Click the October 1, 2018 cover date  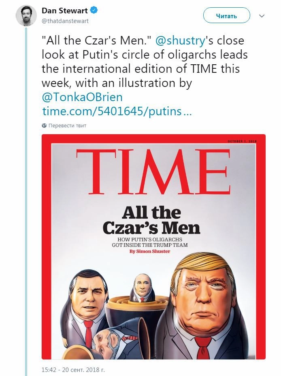pos(243,141)
